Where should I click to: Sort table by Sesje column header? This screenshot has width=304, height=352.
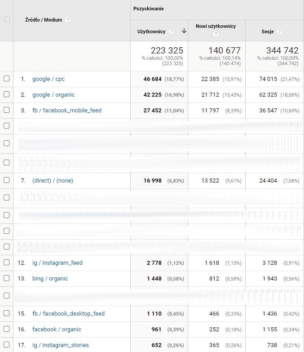[x=268, y=31]
